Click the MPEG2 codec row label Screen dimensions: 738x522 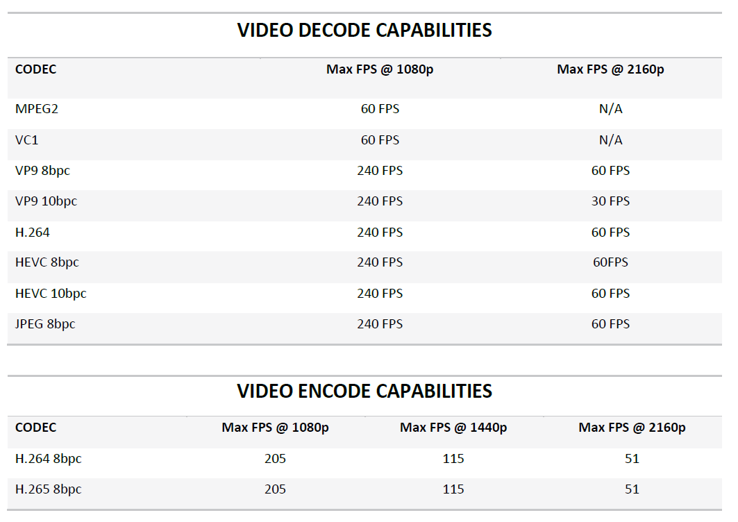[37, 109]
